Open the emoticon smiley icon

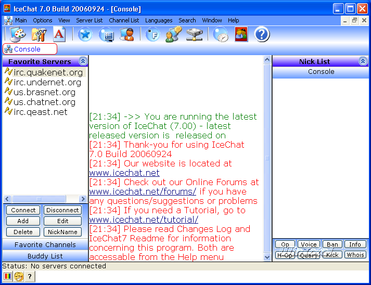coord(19,276)
